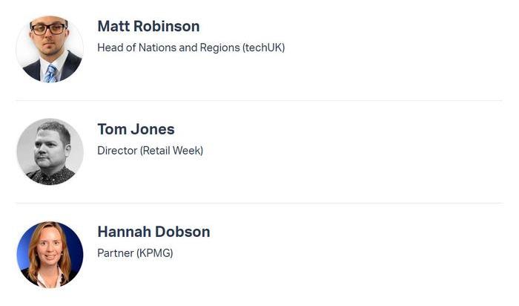Image resolution: width=519 pixels, height=306 pixels.
Task: Click the Matt Robinson name heading
Action: click(x=148, y=26)
